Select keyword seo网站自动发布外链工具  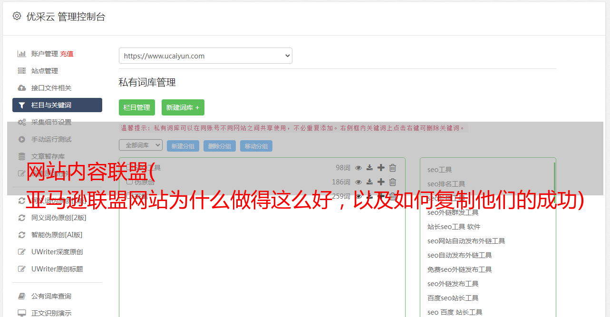coord(466,241)
